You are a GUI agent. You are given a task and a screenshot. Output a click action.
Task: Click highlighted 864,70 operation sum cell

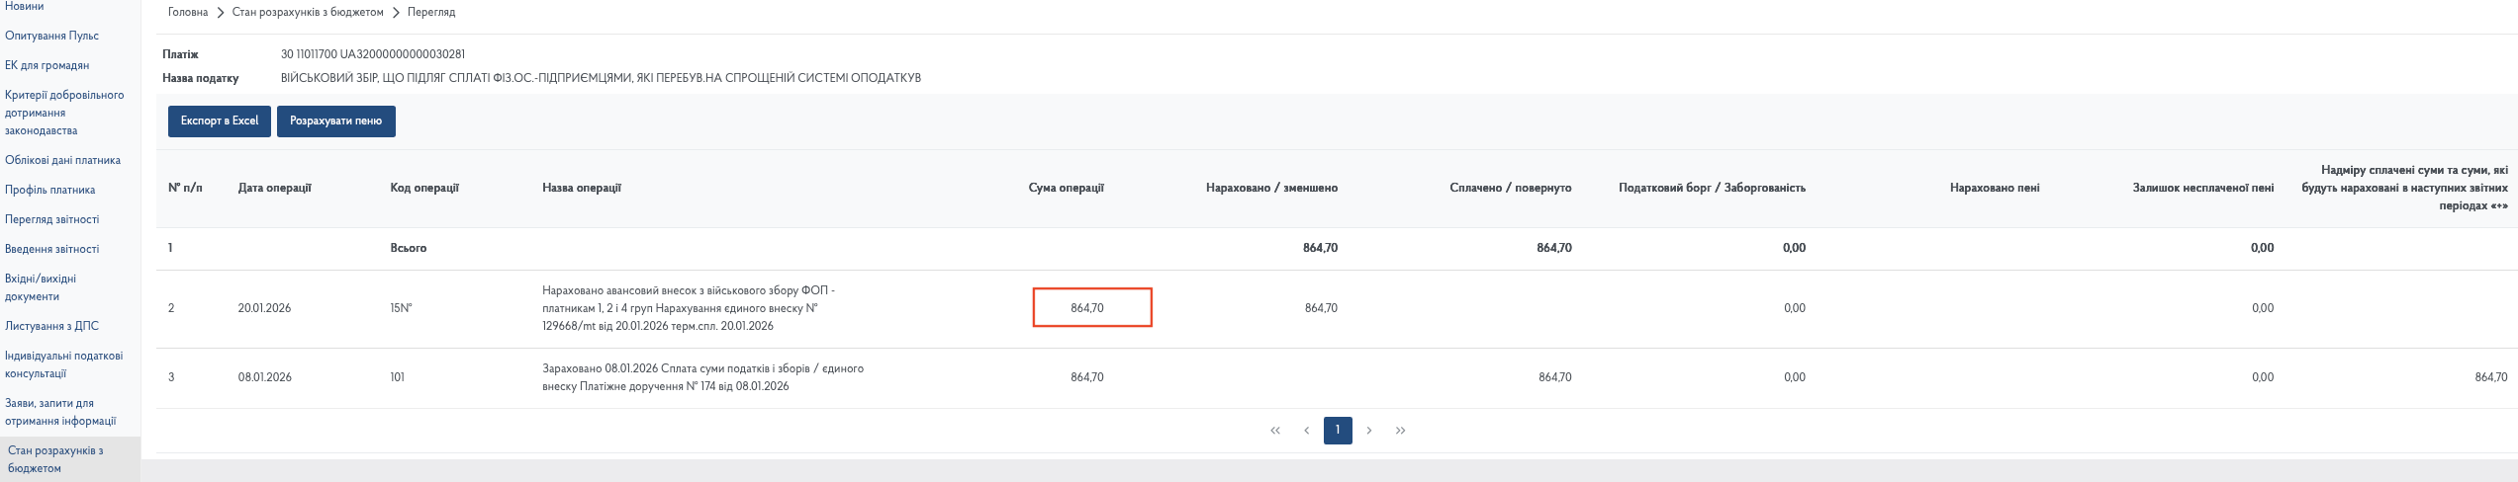[1092, 308]
